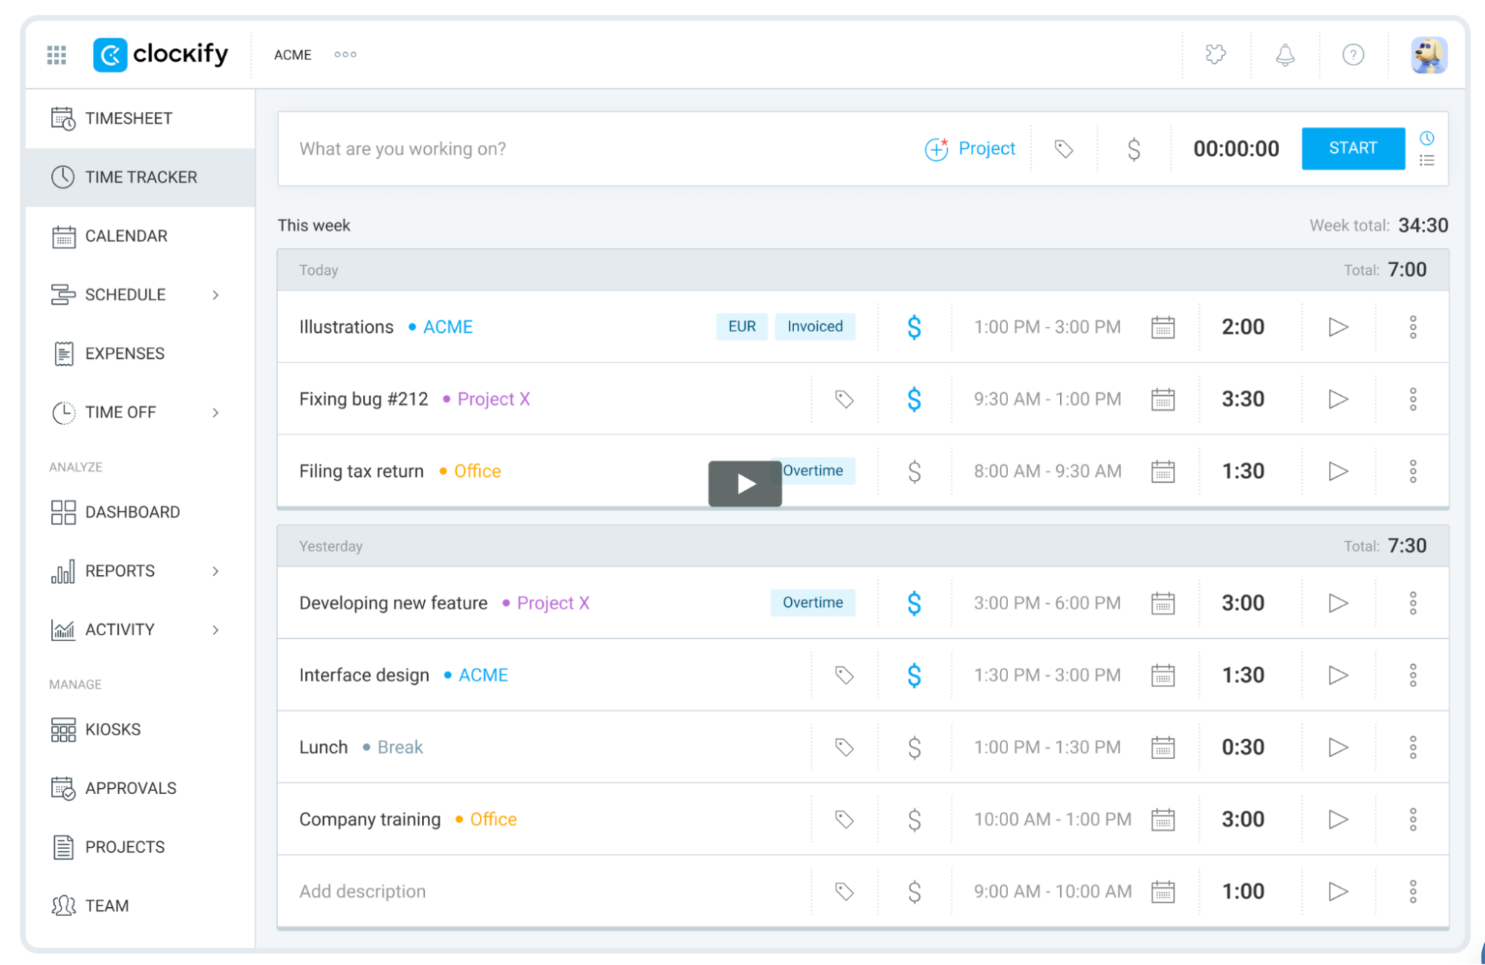Expand the Schedule sidebar chevron
Screen dimensions: 1485x965
coord(215,295)
